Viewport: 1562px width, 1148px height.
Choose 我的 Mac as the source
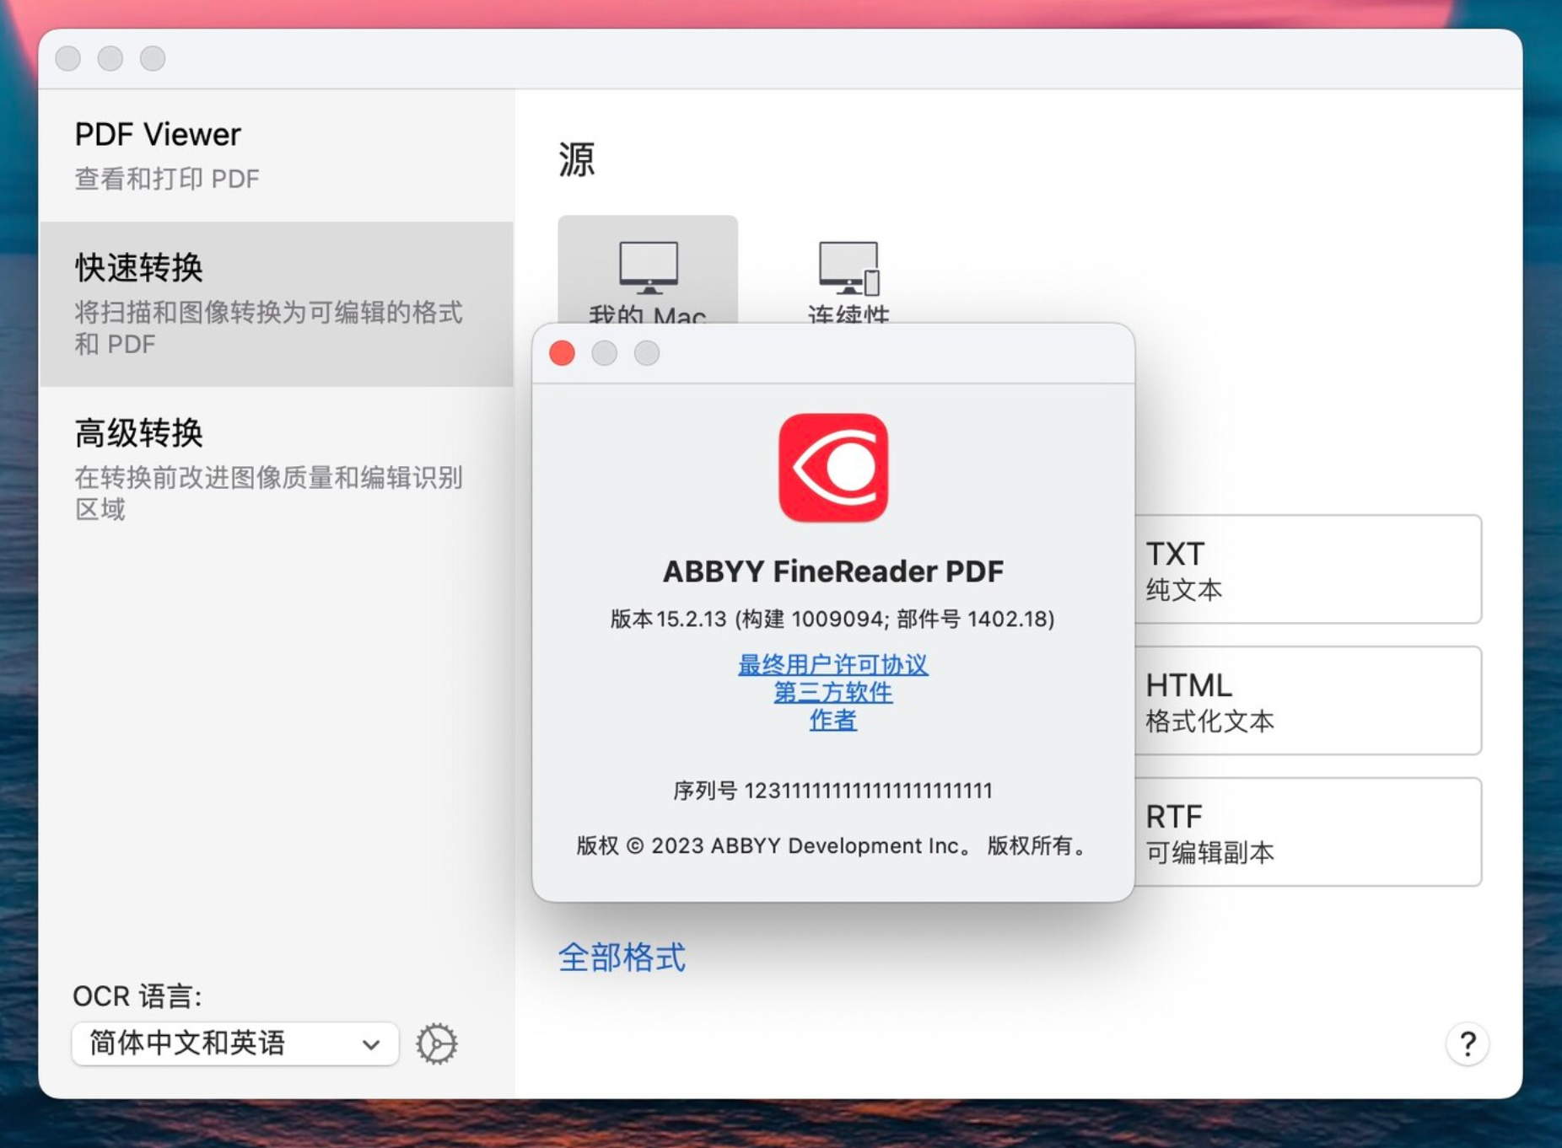(x=648, y=270)
